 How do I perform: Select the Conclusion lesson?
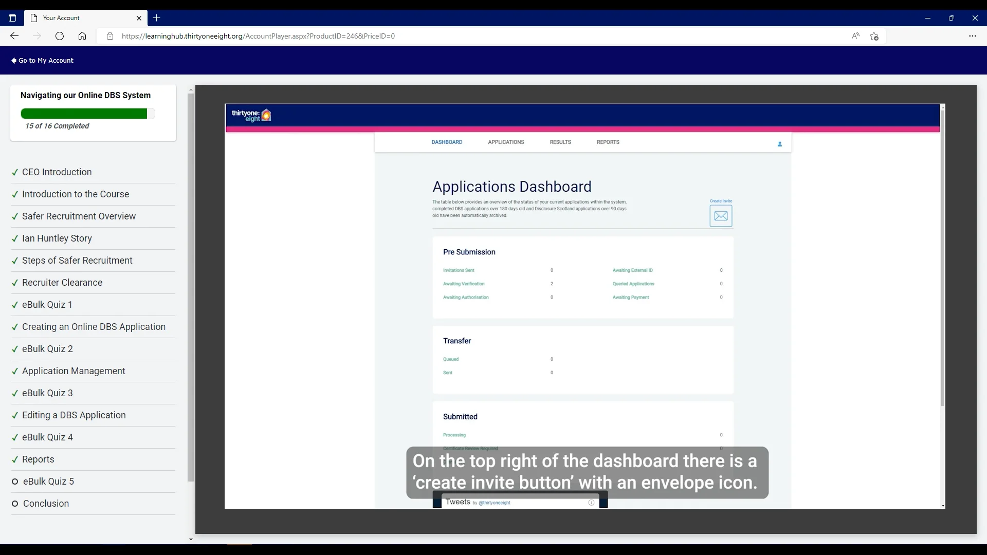click(46, 504)
